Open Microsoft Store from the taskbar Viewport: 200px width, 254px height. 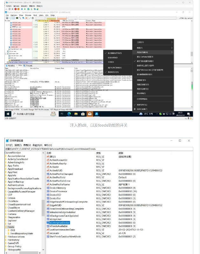pos(83,114)
